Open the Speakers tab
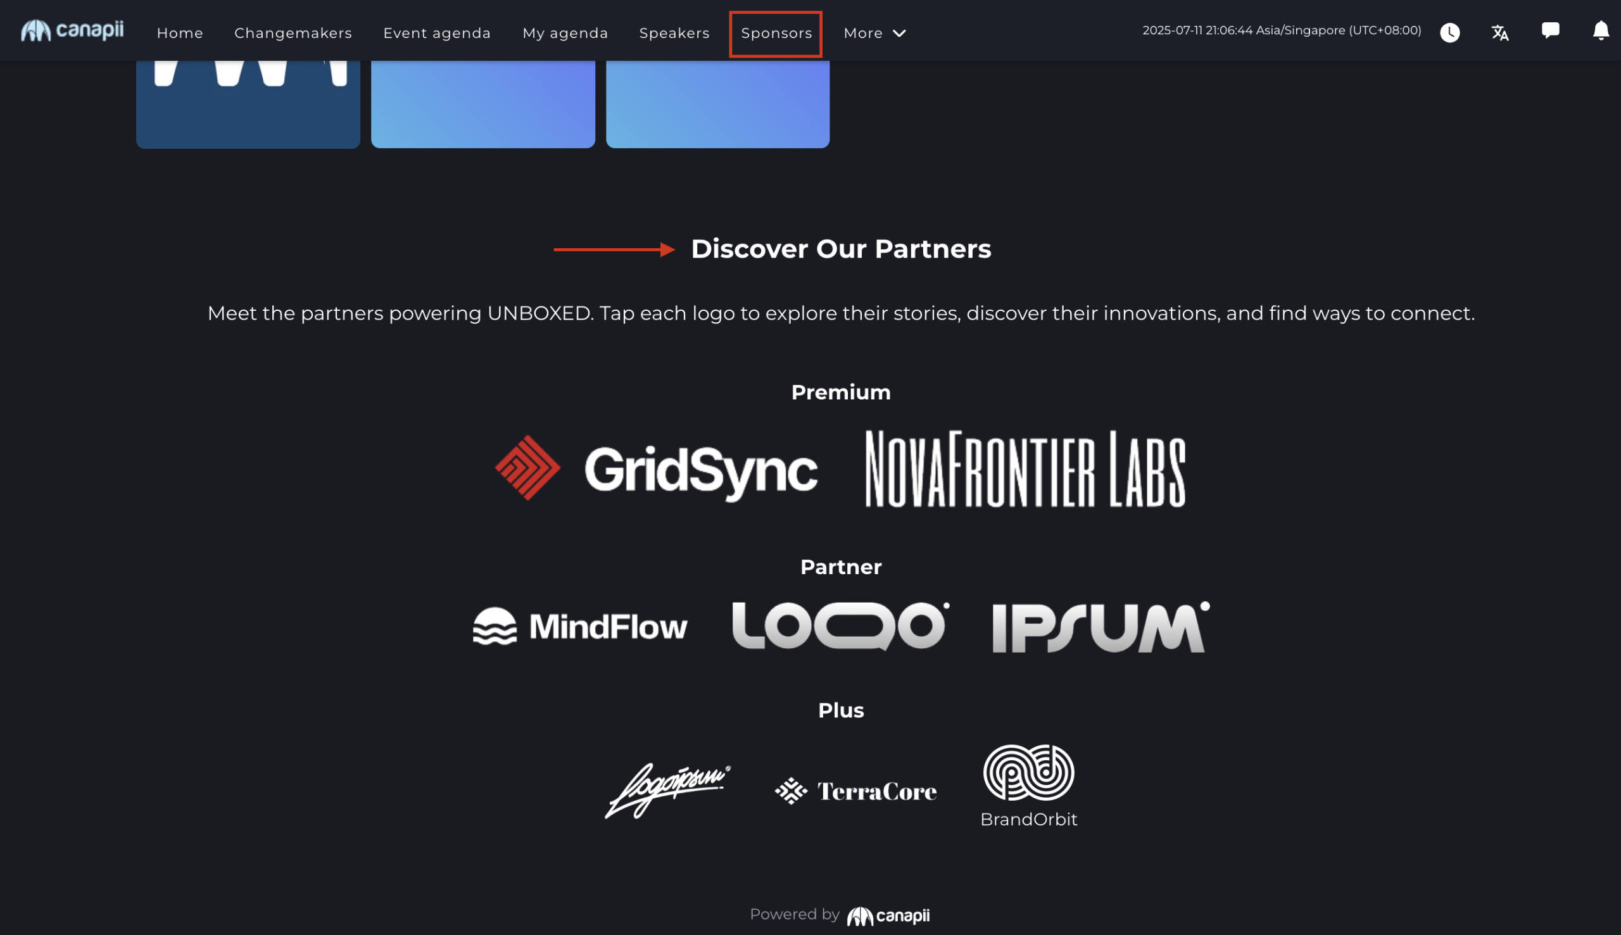Screen dimensions: 1621x935 coord(674,34)
